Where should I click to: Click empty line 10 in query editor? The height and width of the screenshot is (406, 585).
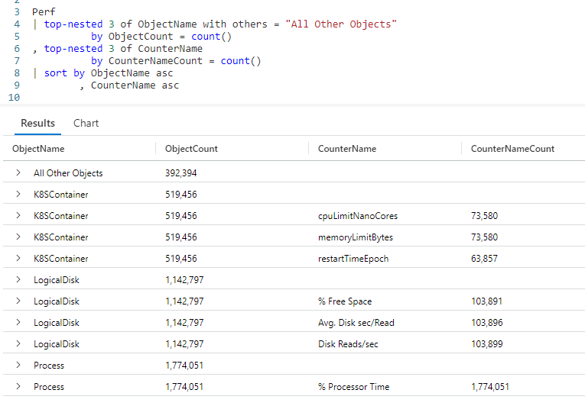[x=153, y=97]
